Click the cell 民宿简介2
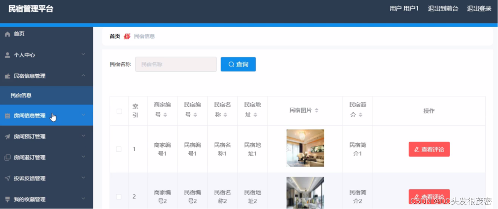Screen dimensions: 498x209 (358, 197)
